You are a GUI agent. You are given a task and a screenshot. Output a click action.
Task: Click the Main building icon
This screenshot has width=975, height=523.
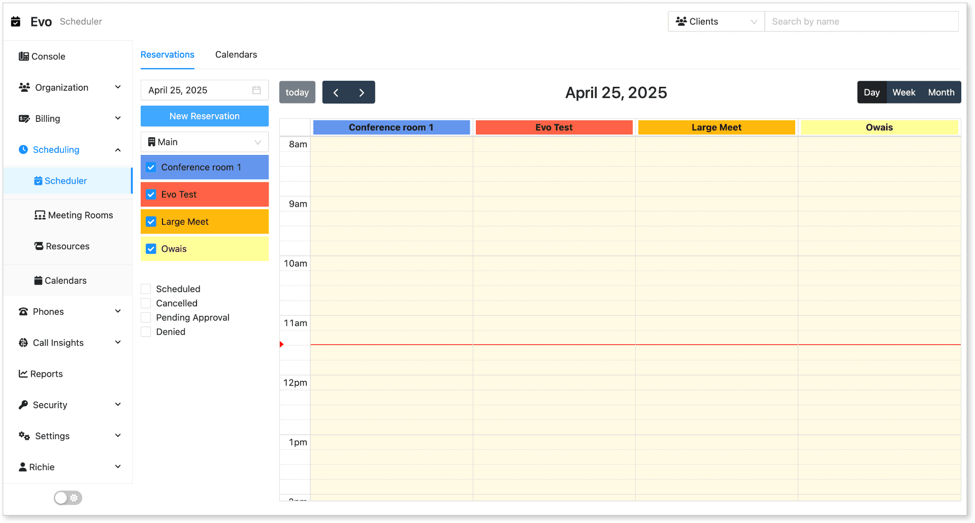coord(151,142)
